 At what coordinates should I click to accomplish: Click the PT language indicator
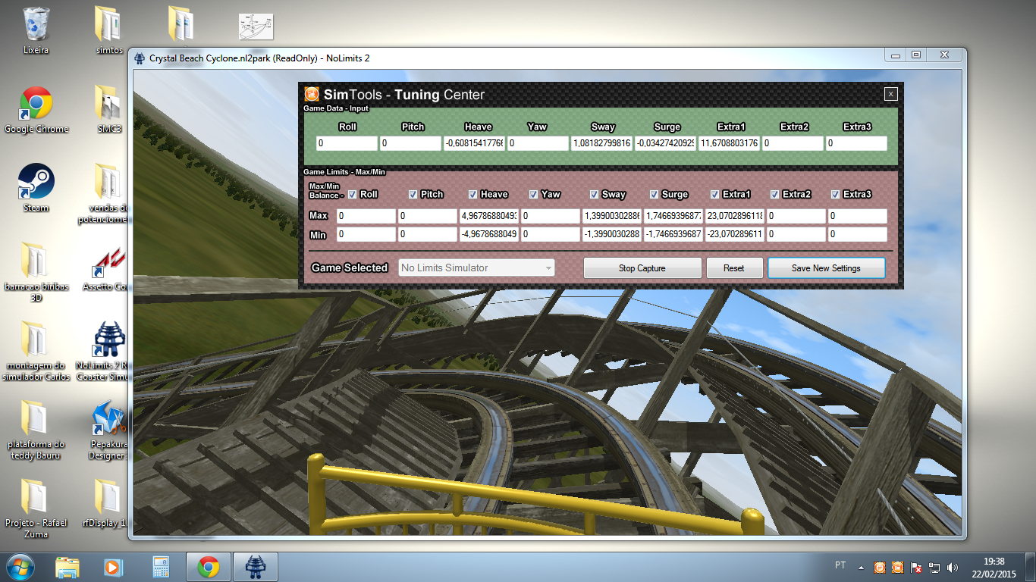[840, 565]
